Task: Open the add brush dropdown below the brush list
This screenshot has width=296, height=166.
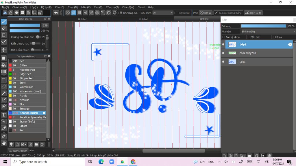Action: [x=24, y=144]
